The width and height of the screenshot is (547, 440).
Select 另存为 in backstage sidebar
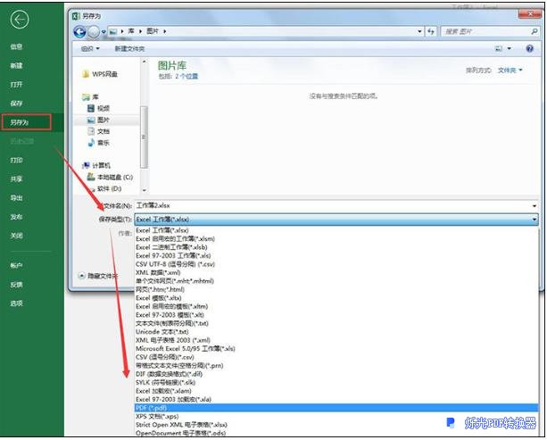click(x=27, y=122)
